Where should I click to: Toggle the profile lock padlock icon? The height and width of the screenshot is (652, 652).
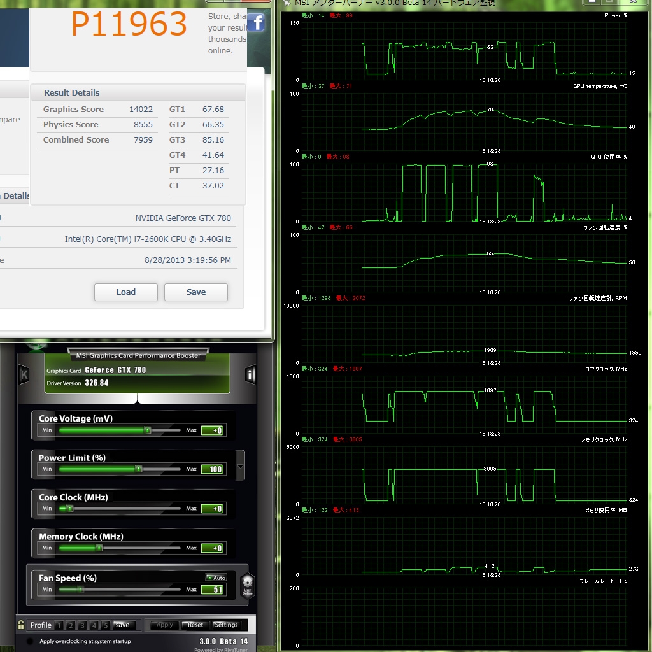pyautogui.click(x=21, y=625)
